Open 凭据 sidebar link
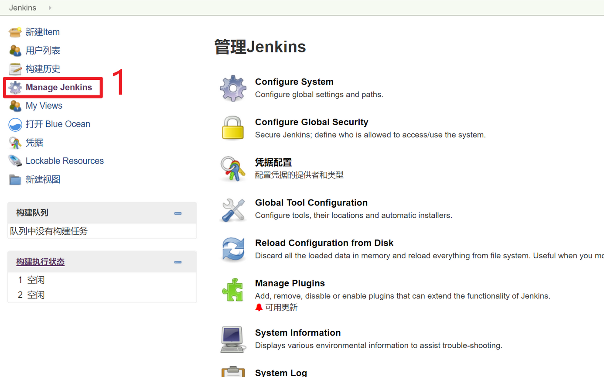This screenshot has height=377, width=604. click(34, 143)
